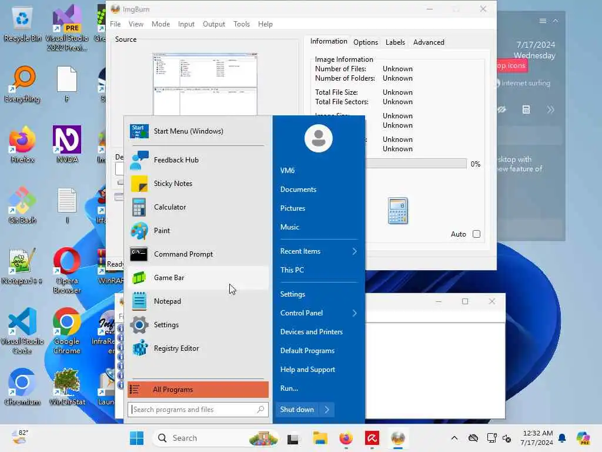Image resolution: width=602 pixels, height=452 pixels.
Task: Switch to Advanced tab in ImgBurn
Action: [x=429, y=42]
